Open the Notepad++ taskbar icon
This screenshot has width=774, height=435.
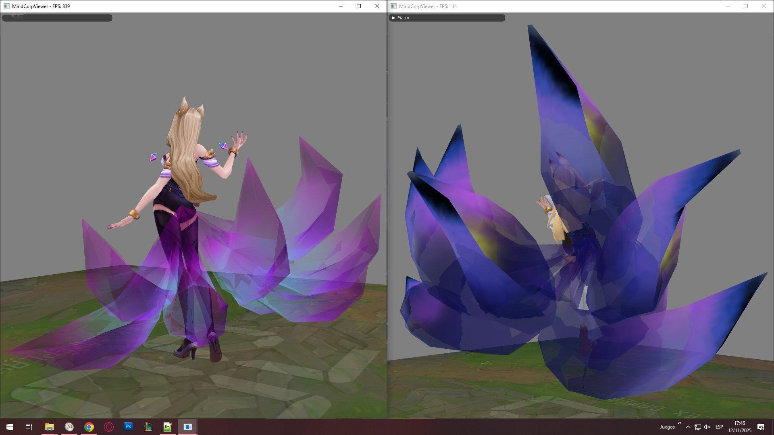tap(168, 427)
